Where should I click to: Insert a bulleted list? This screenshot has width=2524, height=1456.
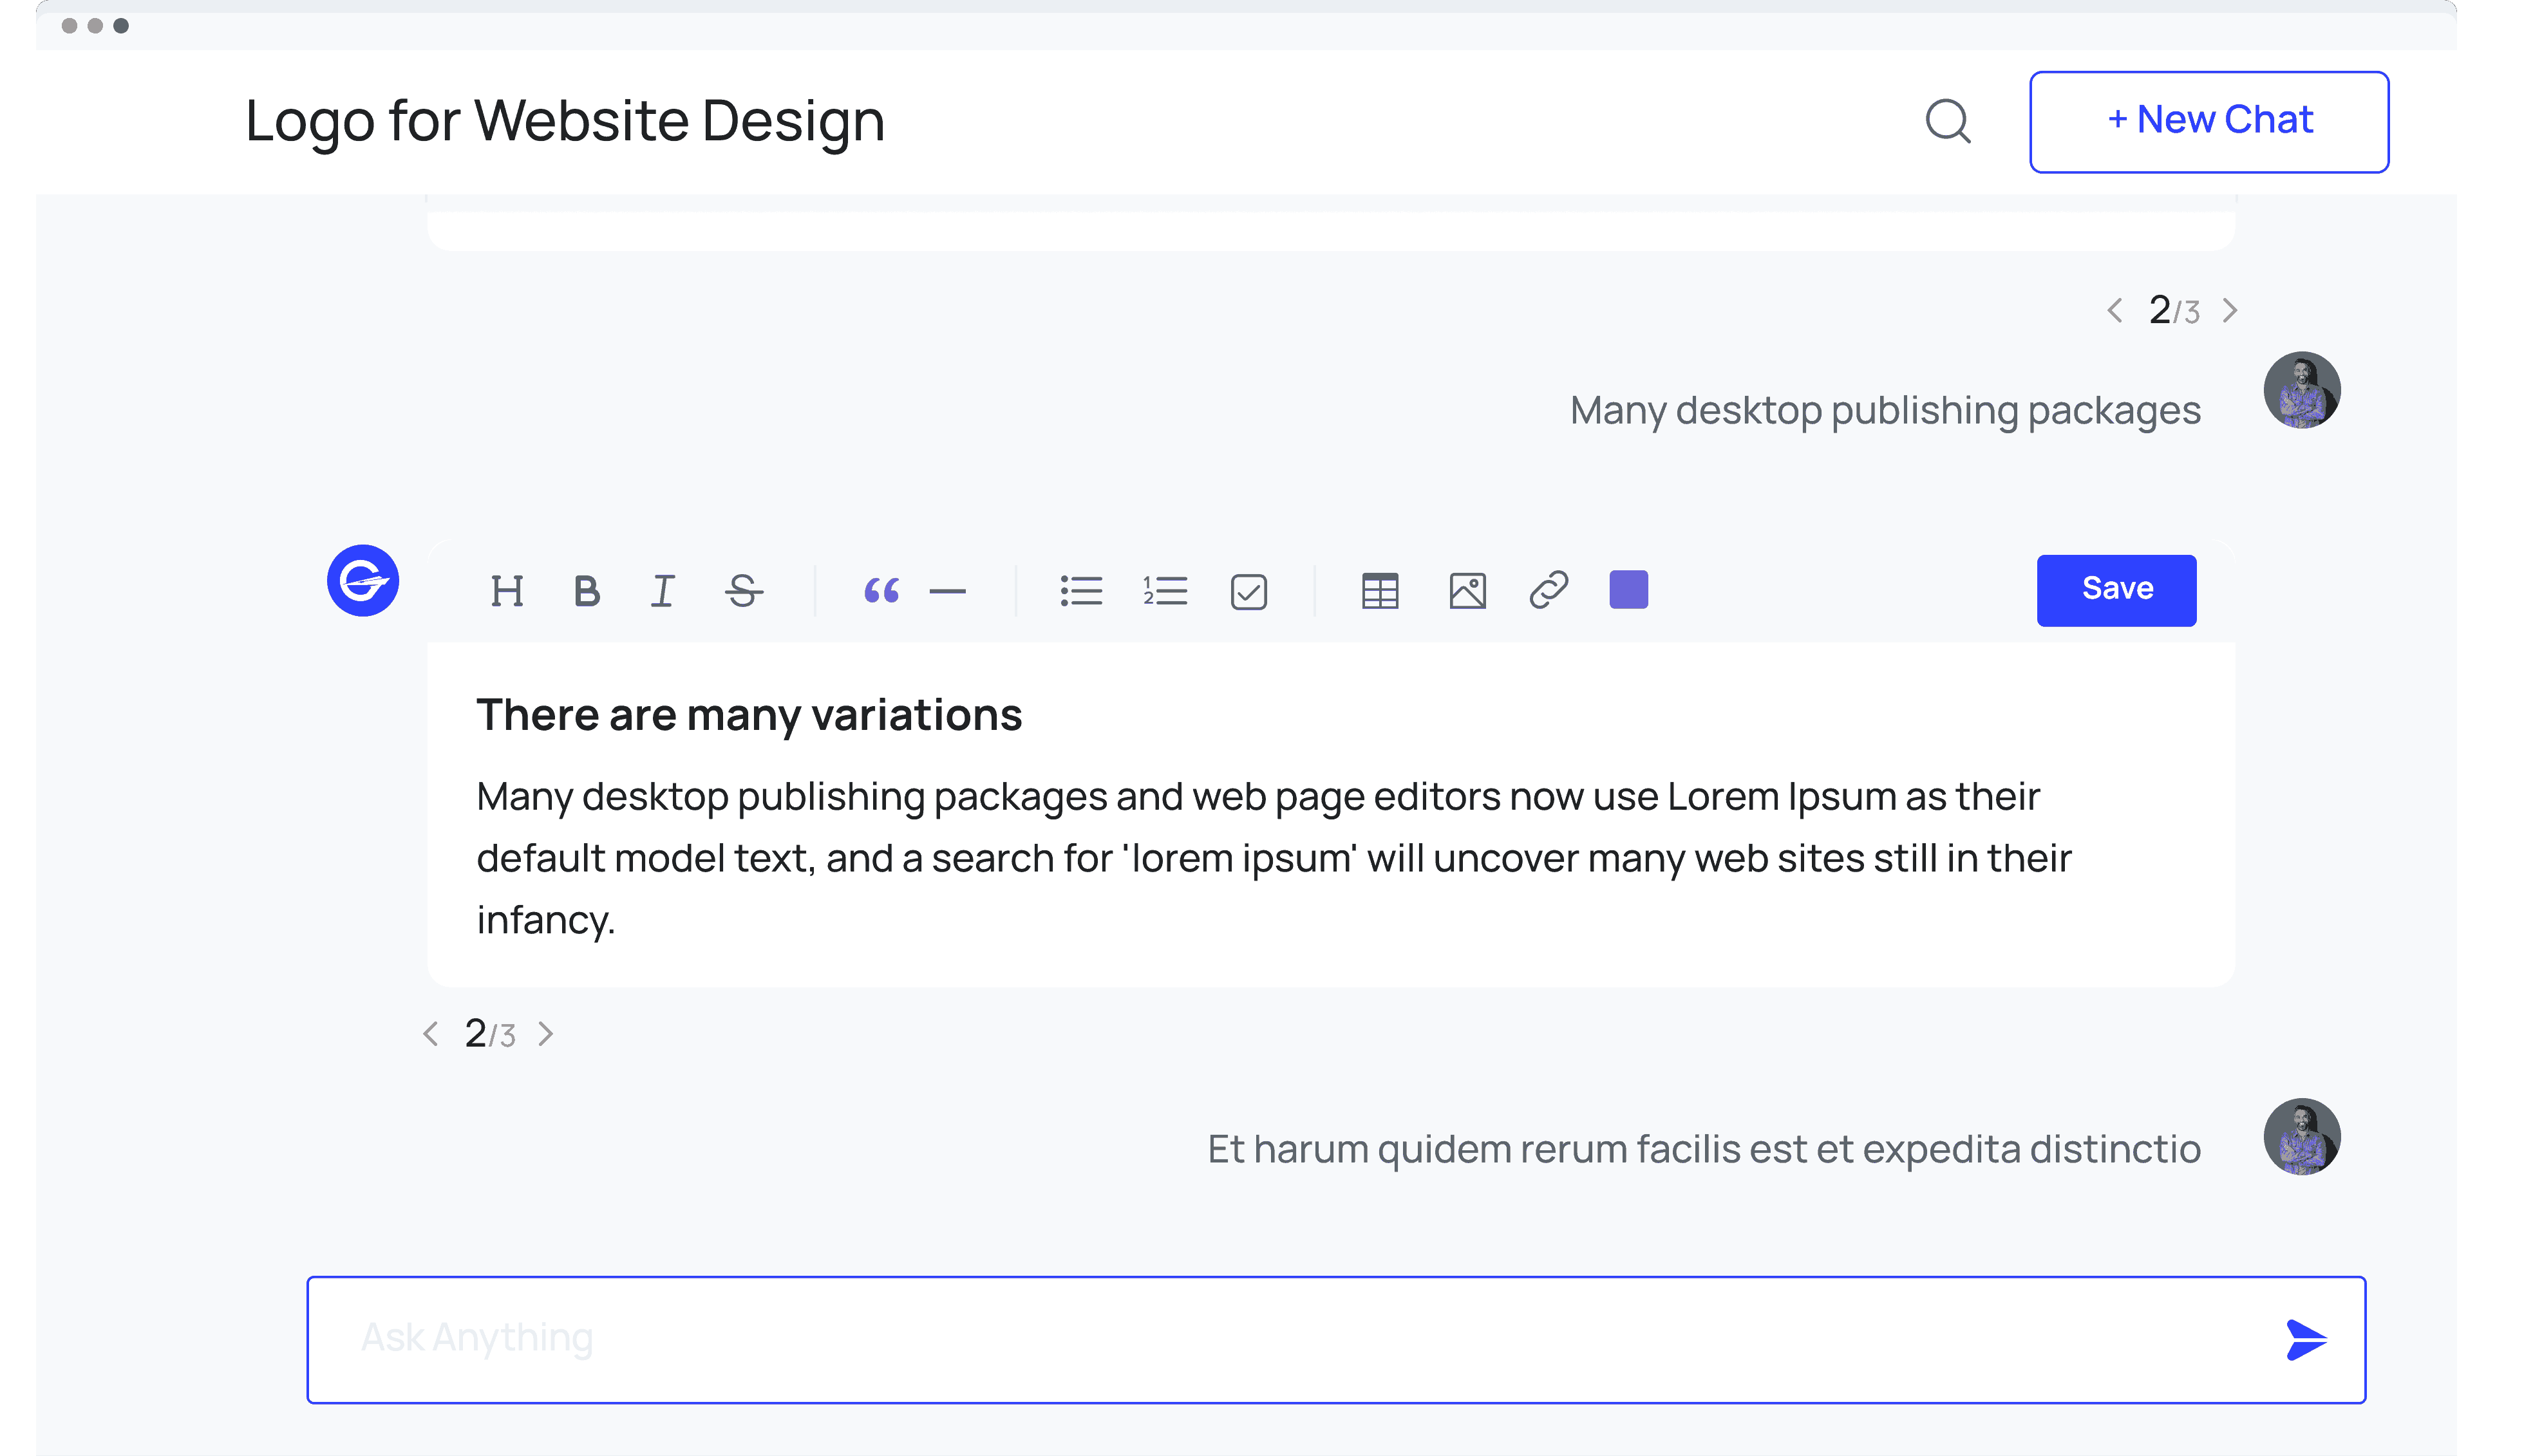[1081, 591]
